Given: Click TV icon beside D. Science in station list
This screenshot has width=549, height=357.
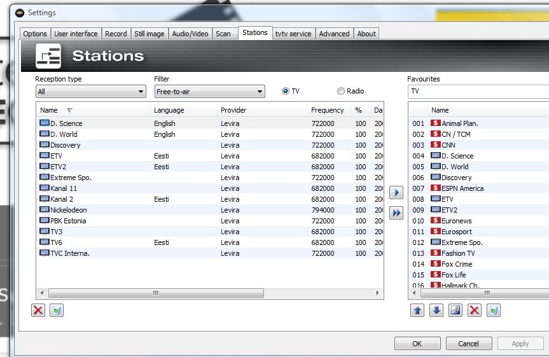Looking at the screenshot, I should pos(45,123).
